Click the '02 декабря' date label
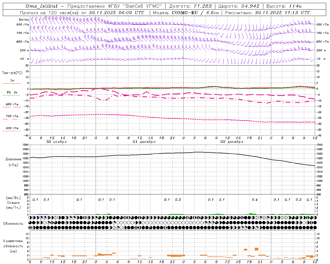This screenshot has width=330, height=264. 232,142
